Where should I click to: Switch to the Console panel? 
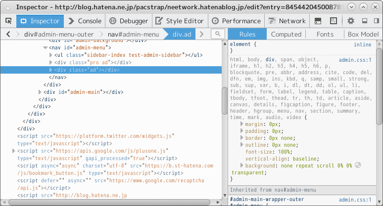[85, 21]
